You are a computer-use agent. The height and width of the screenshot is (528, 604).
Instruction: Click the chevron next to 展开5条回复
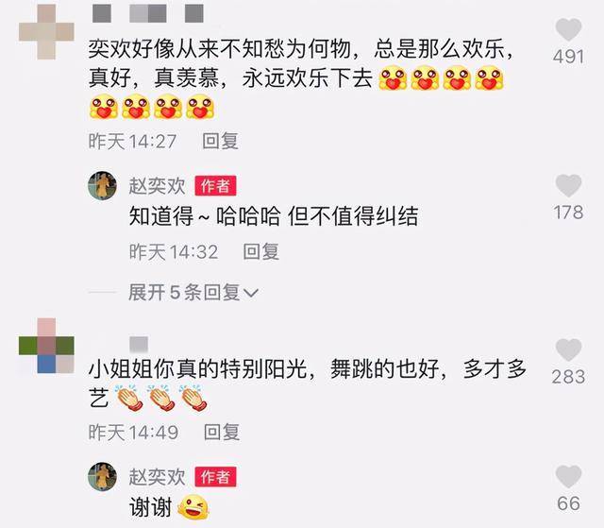click(x=251, y=294)
